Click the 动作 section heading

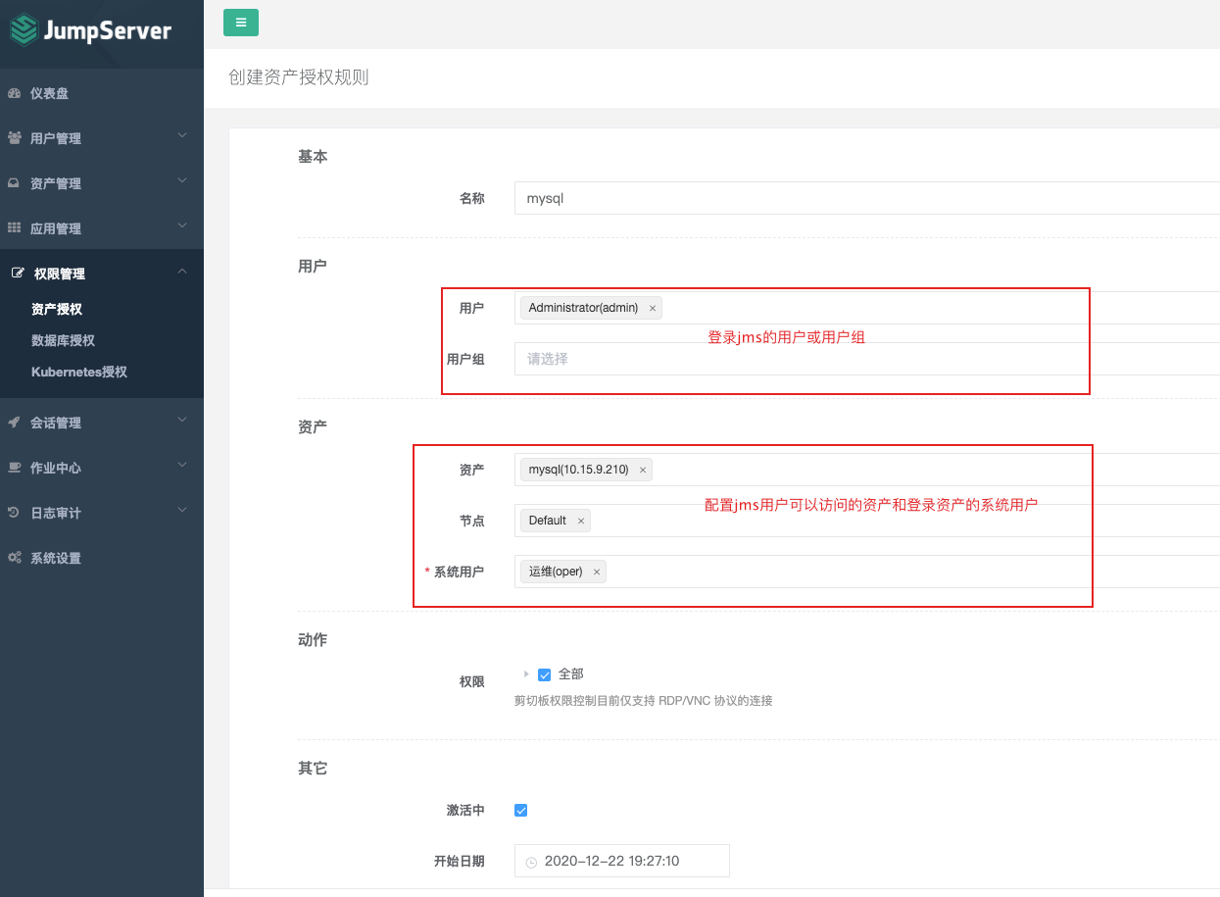point(313,639)
